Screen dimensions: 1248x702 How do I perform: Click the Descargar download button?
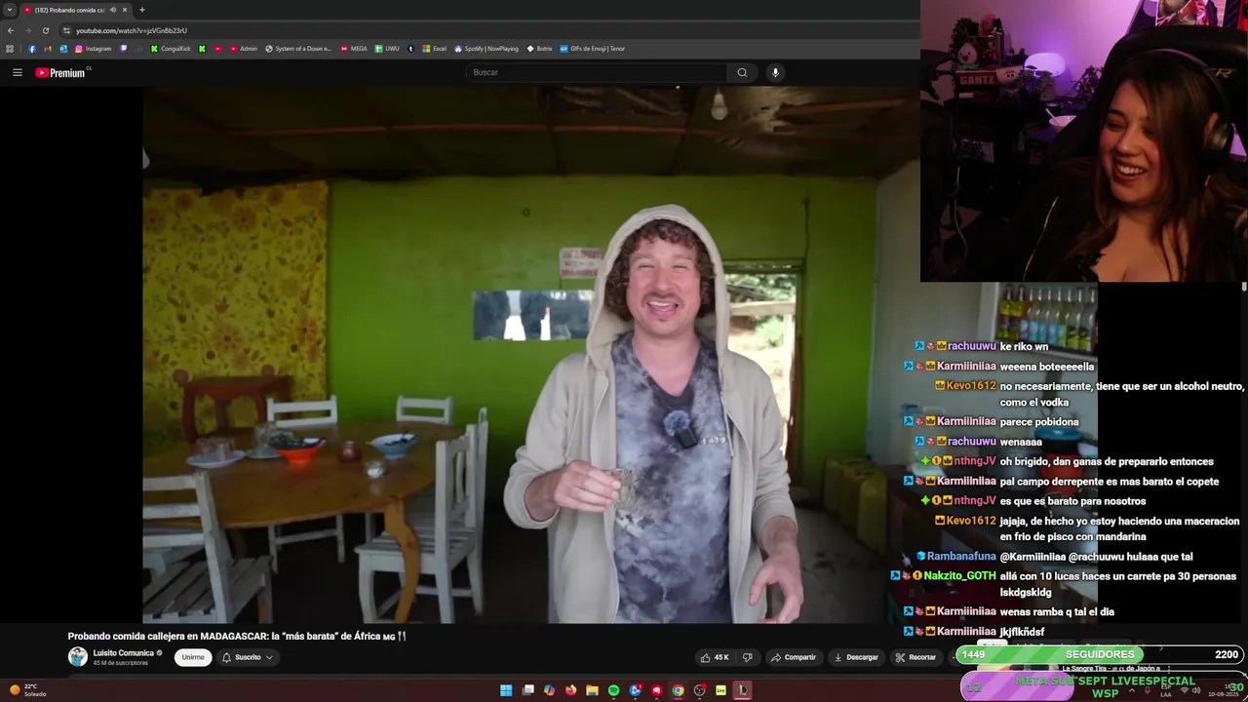pyautogui.click(x=856, y=657)
